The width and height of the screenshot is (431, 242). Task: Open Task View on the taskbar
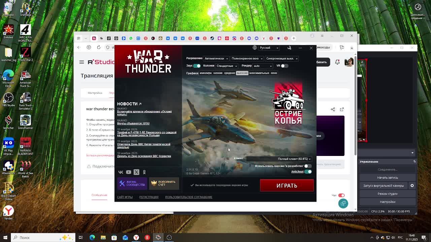click(x=81, y=238)
